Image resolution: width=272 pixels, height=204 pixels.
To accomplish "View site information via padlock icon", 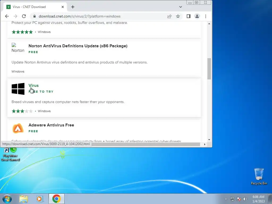I will pyautogui.click(x=35, y=16).
